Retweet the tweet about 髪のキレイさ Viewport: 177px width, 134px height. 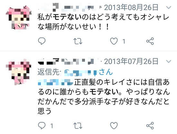click(78, 126)
